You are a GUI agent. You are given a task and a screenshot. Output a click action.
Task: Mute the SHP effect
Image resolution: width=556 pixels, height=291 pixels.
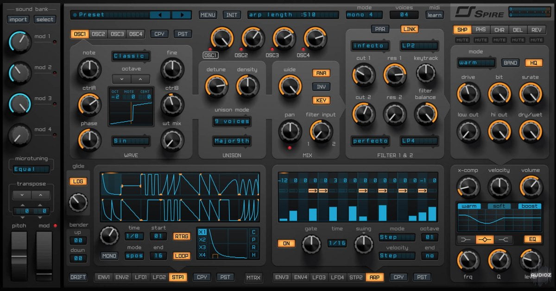pos(462,40)
